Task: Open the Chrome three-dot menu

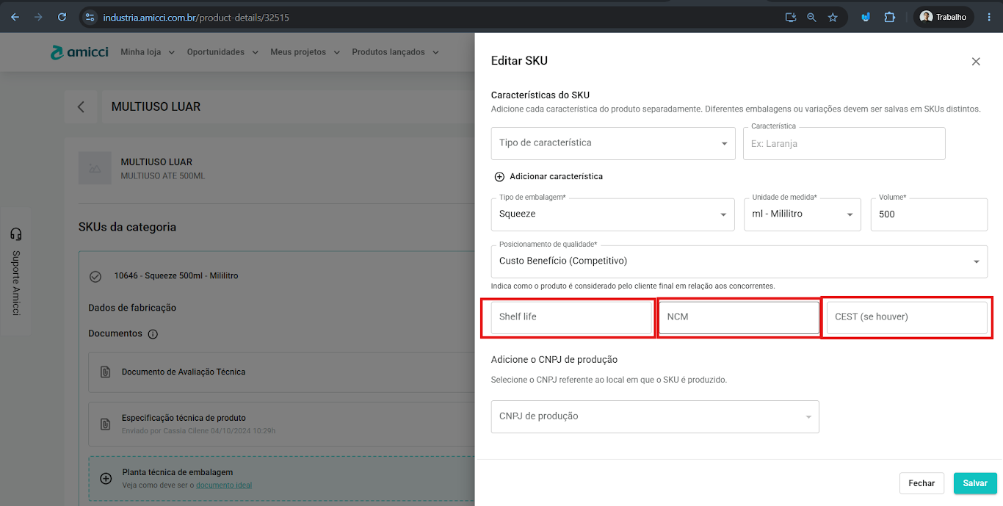Action: pyautogui.click(x=989, y=17)
